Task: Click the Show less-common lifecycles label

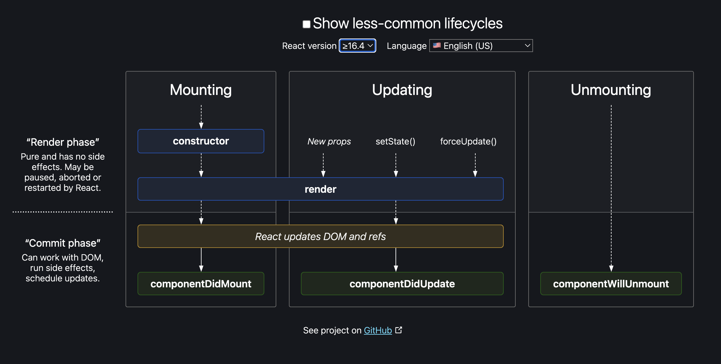Action: point(407,24)
